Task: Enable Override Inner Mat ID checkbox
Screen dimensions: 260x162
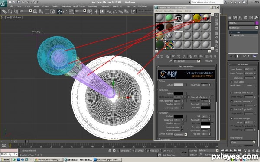Action: pyautogui.click(x=231, y=93)
